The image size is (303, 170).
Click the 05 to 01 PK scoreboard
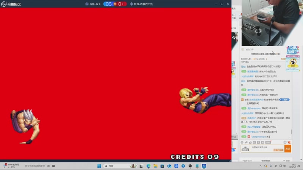coord(115,4)
